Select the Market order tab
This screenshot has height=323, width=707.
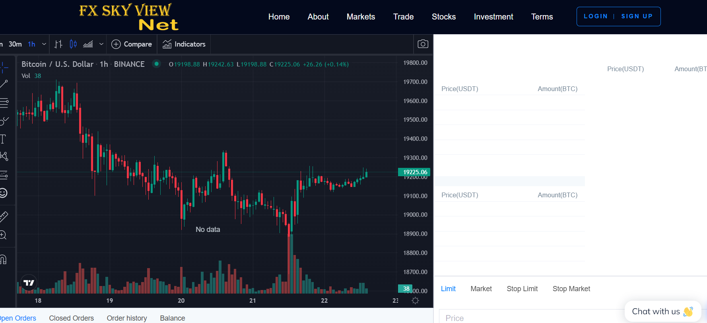(481, 289)
